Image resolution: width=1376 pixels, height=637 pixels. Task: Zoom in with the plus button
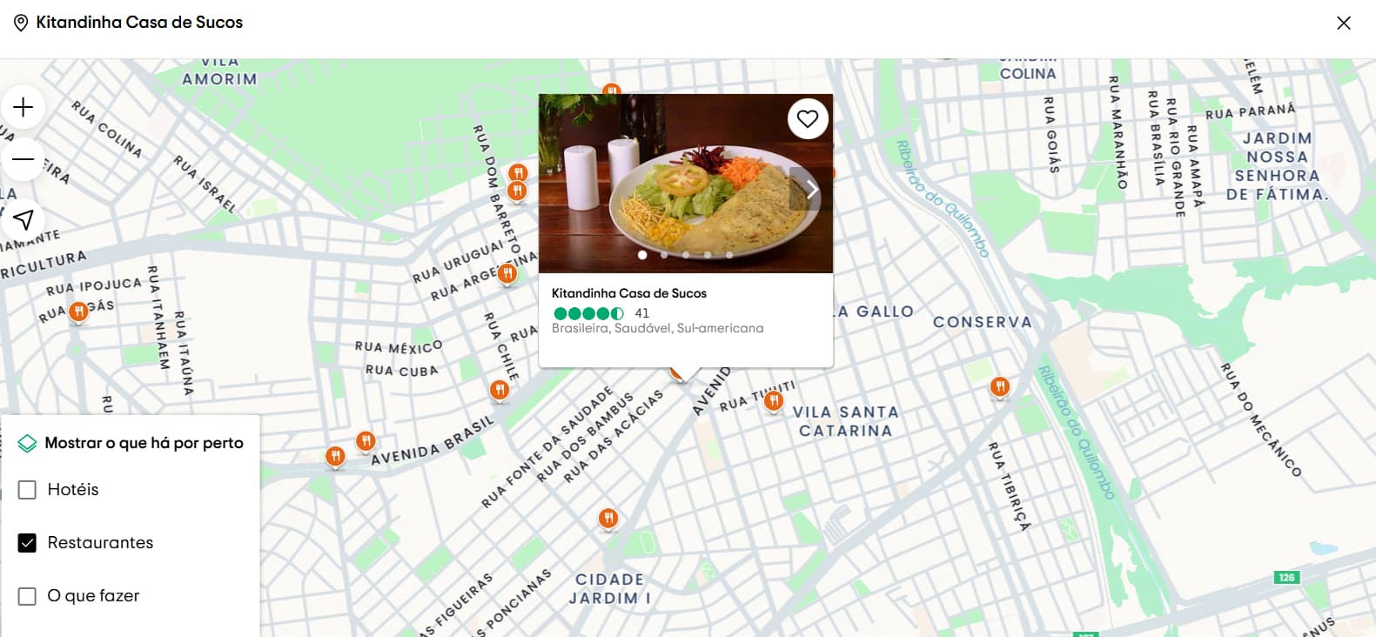pyautogui.click(x=23, y=107)
